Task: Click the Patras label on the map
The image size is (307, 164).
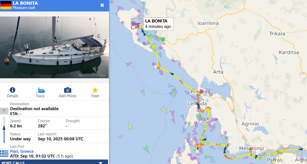Action: [274, 160]
